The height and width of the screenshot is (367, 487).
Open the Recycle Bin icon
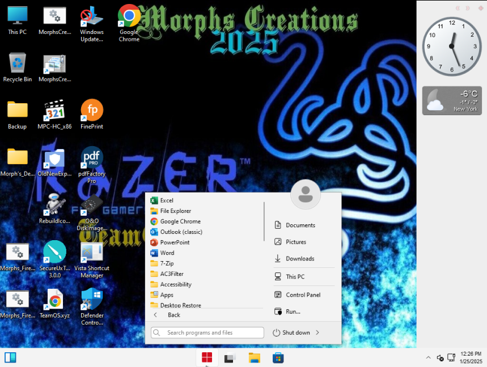point(18,67)
